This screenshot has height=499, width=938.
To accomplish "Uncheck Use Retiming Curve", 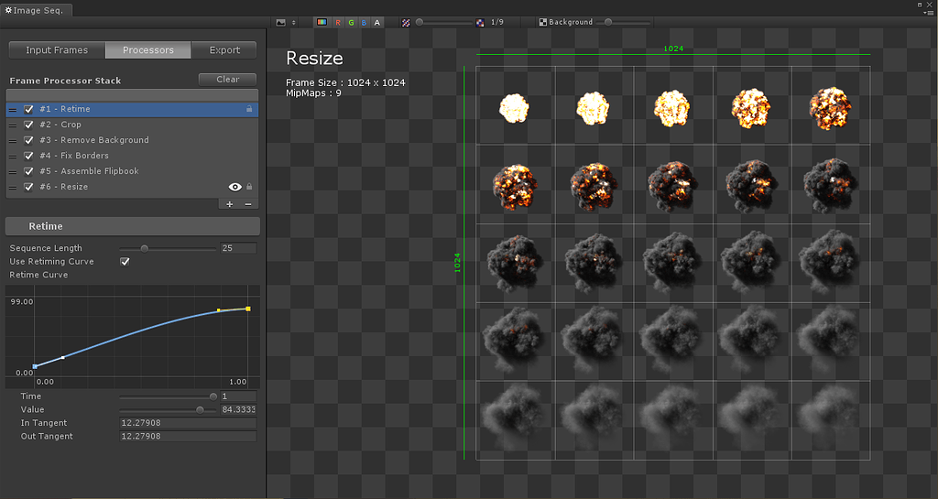I will (x=125, y=262).
